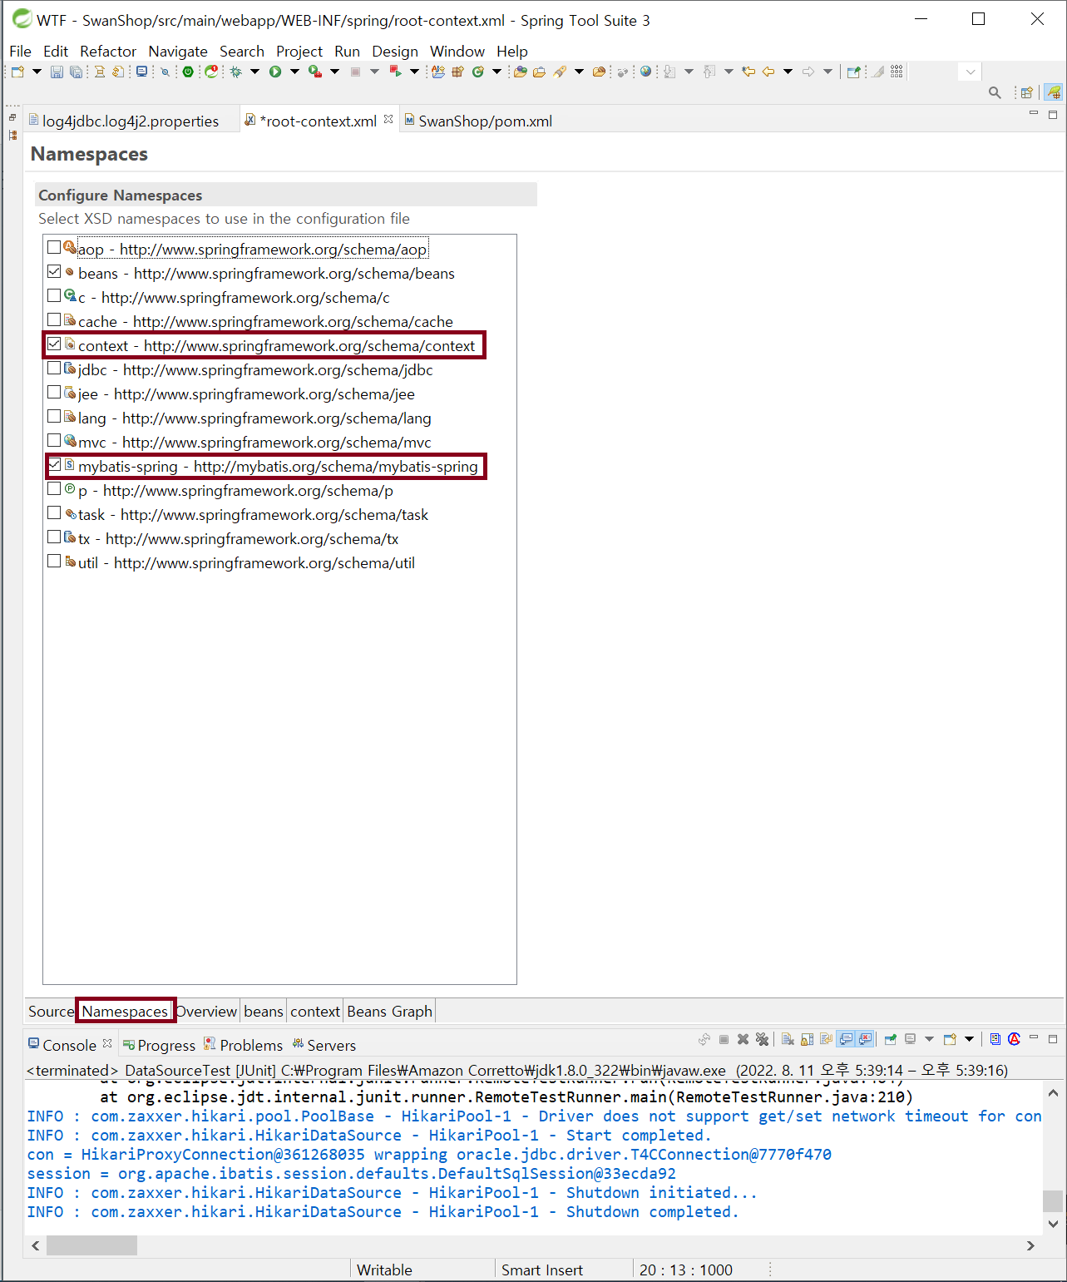Uncheck the context namespace checkbox
This screenshot has width=1067, height=1282.
[x=54, y=344]
